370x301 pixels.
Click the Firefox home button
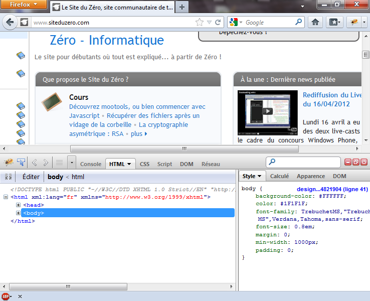point(315,22)
